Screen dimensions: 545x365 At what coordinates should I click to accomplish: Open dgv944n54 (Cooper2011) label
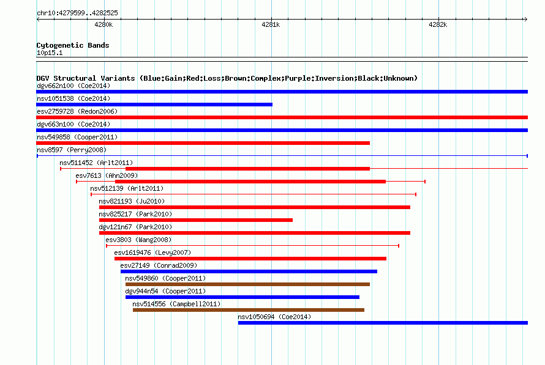coord(165,291)
